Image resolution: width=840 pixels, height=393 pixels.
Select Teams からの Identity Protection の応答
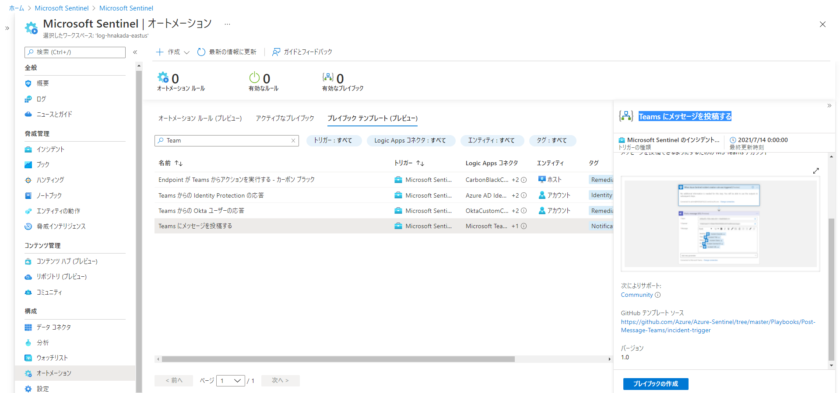pos(211,195)
